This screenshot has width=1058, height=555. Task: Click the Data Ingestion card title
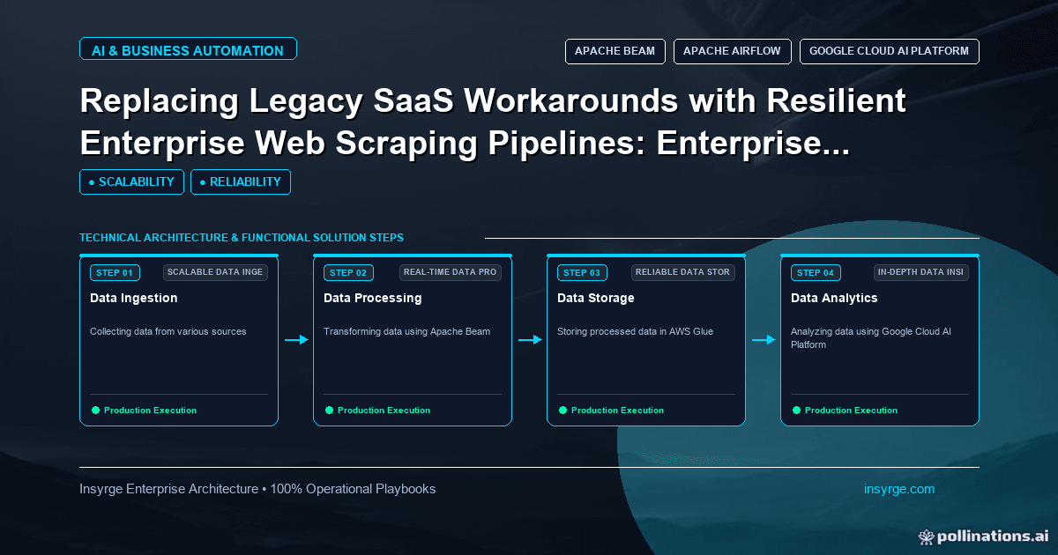(134, 298)
